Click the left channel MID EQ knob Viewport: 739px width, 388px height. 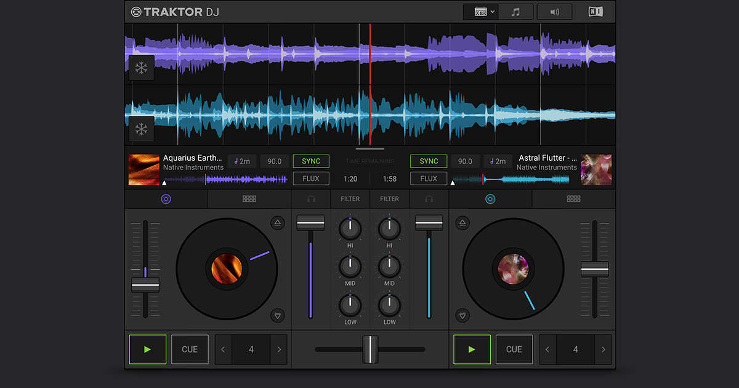point(350,267)
